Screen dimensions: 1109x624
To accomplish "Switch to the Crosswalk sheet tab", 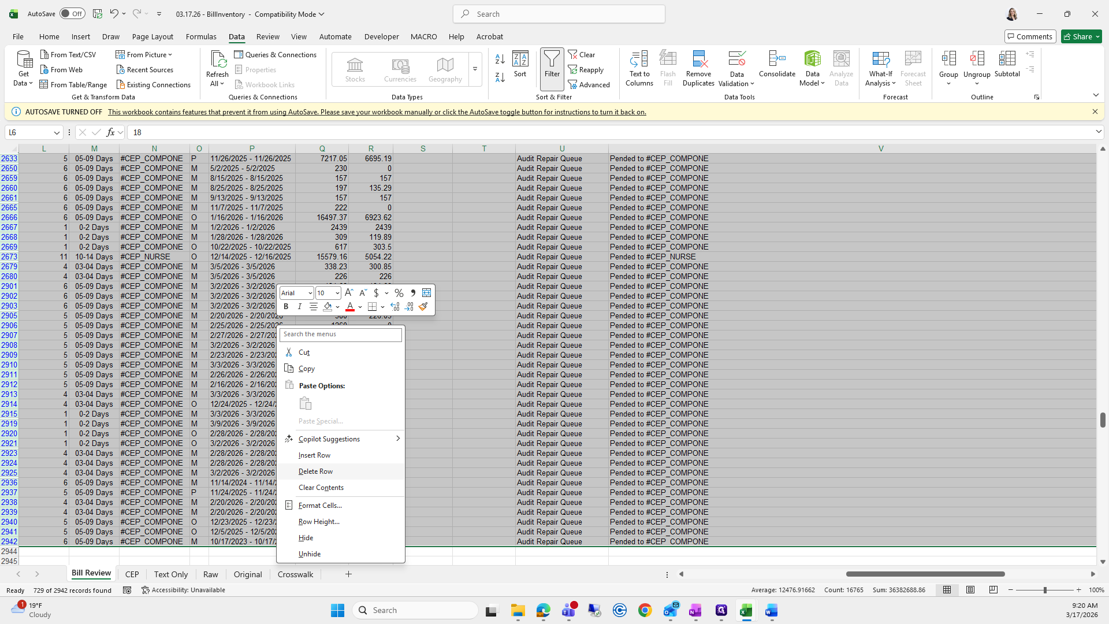I will point(295,574).
